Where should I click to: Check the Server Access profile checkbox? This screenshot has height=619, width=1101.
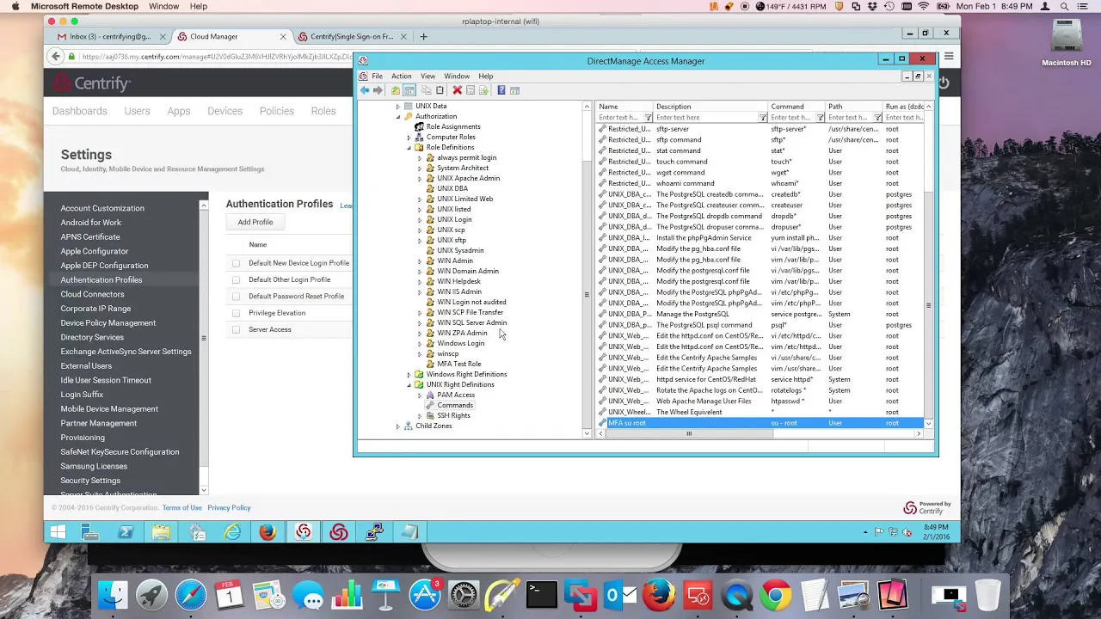236,329
